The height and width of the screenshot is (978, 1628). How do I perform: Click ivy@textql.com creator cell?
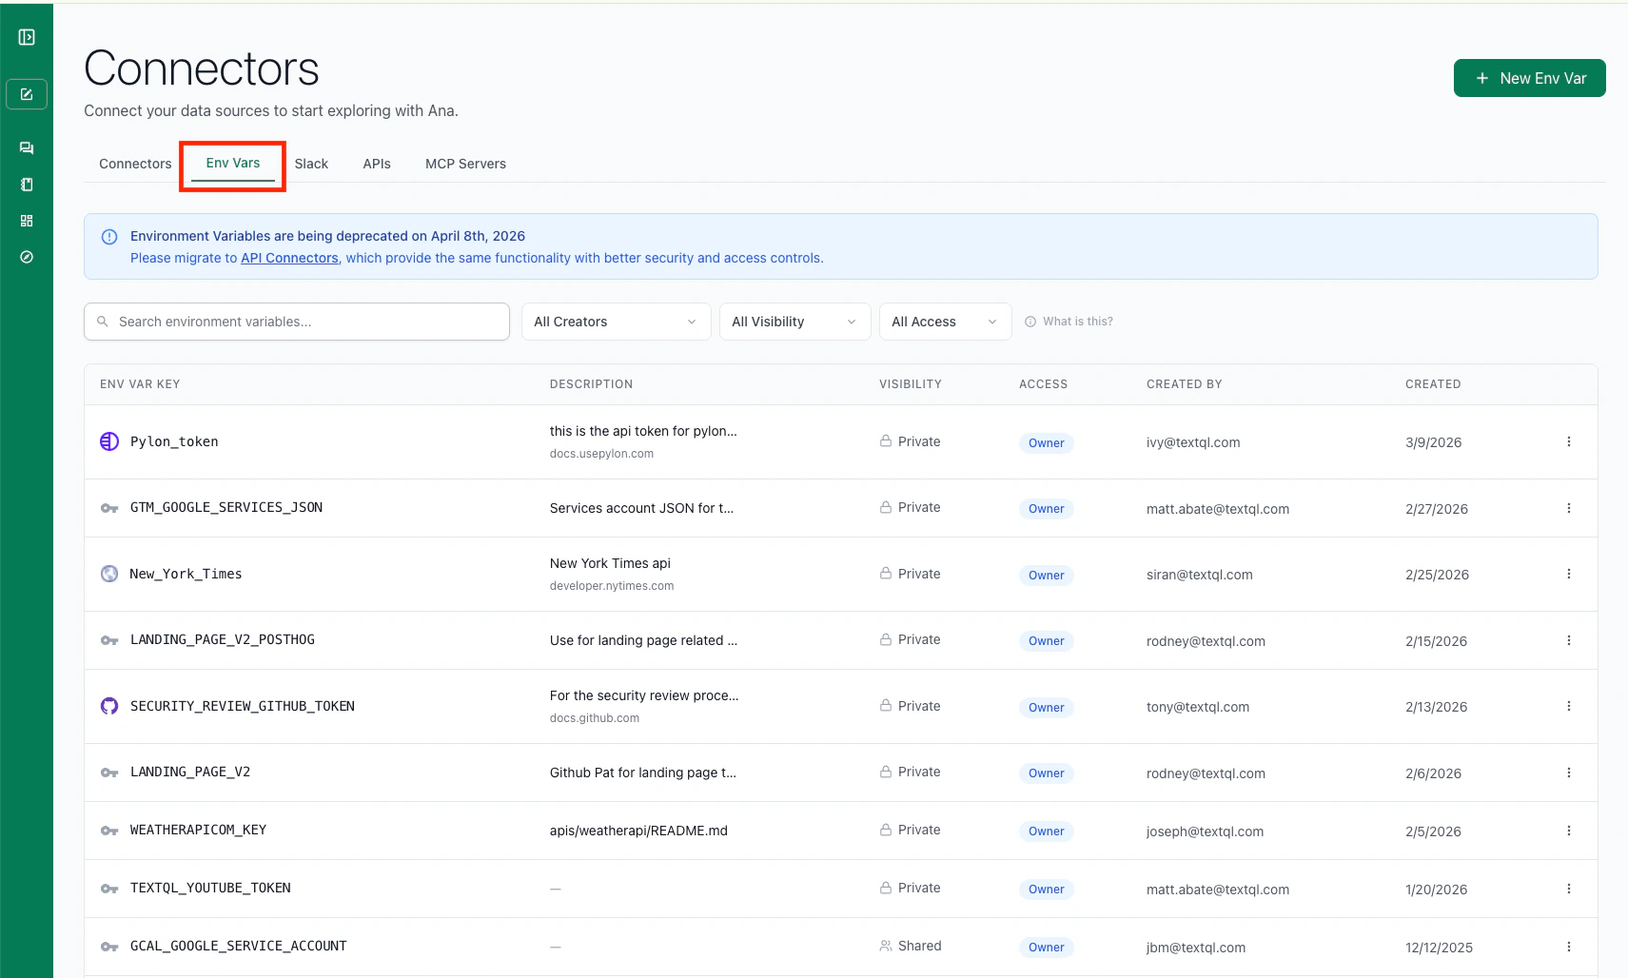coord(1193,442)
